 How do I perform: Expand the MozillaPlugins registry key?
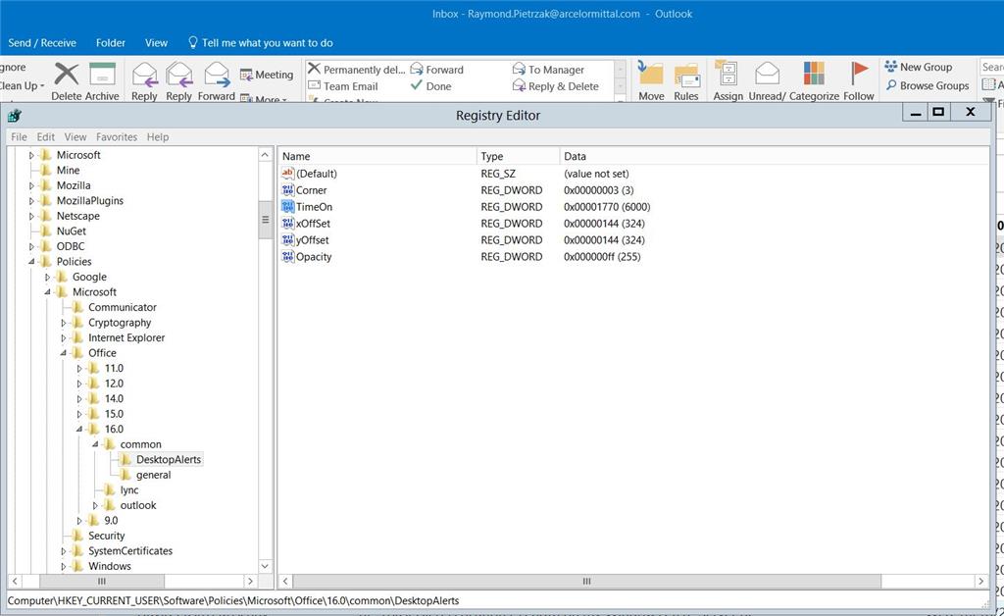(x=31, y=201)
